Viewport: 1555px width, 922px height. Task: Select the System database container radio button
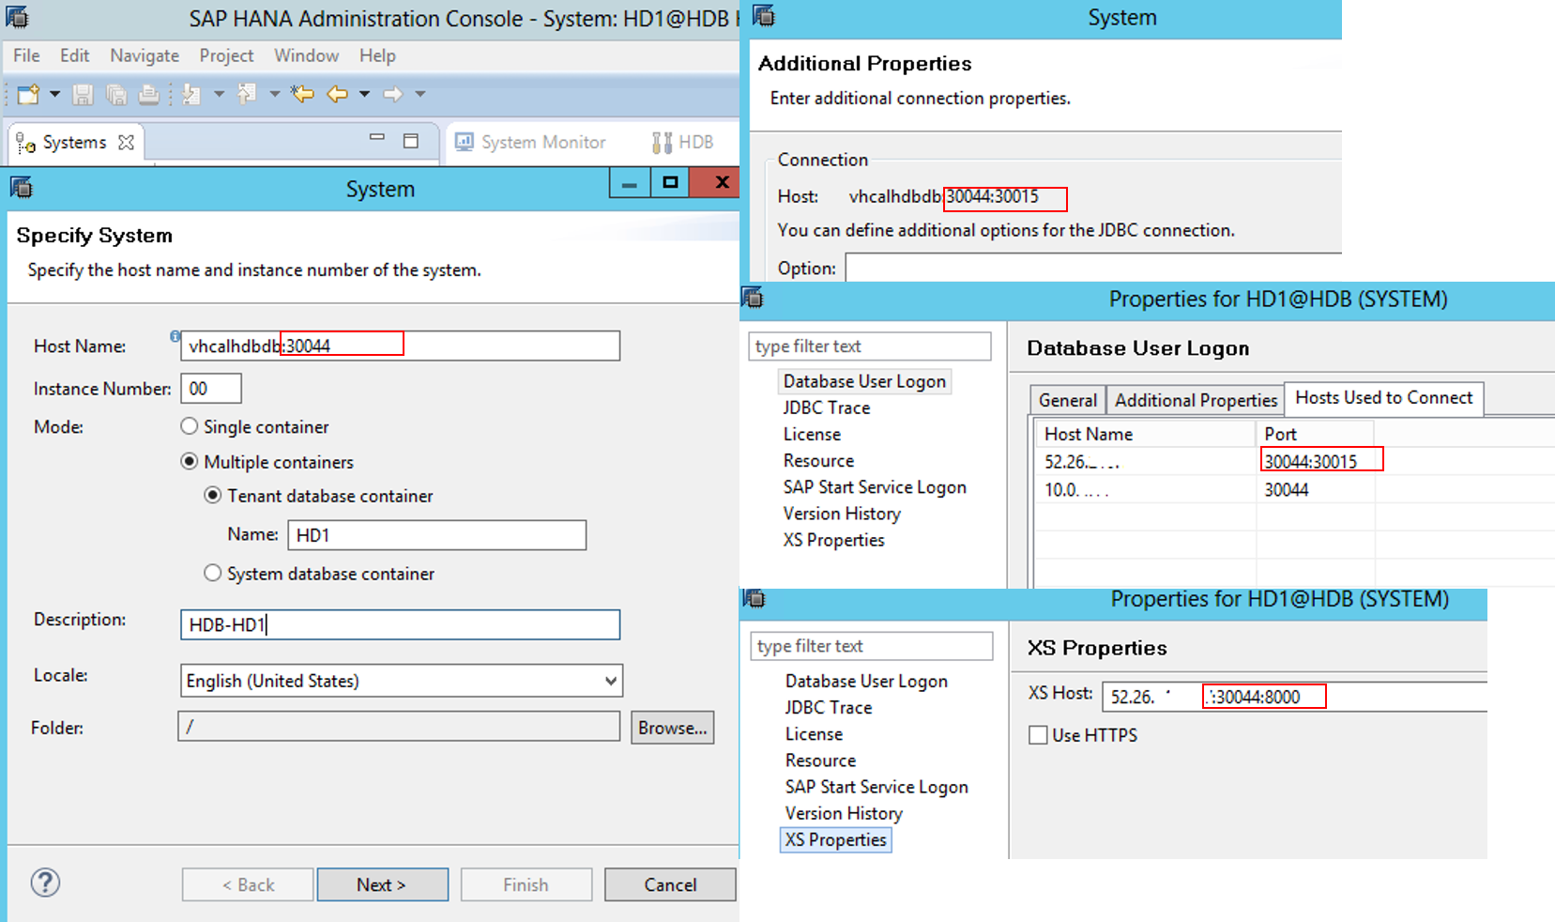coord(213,573)
